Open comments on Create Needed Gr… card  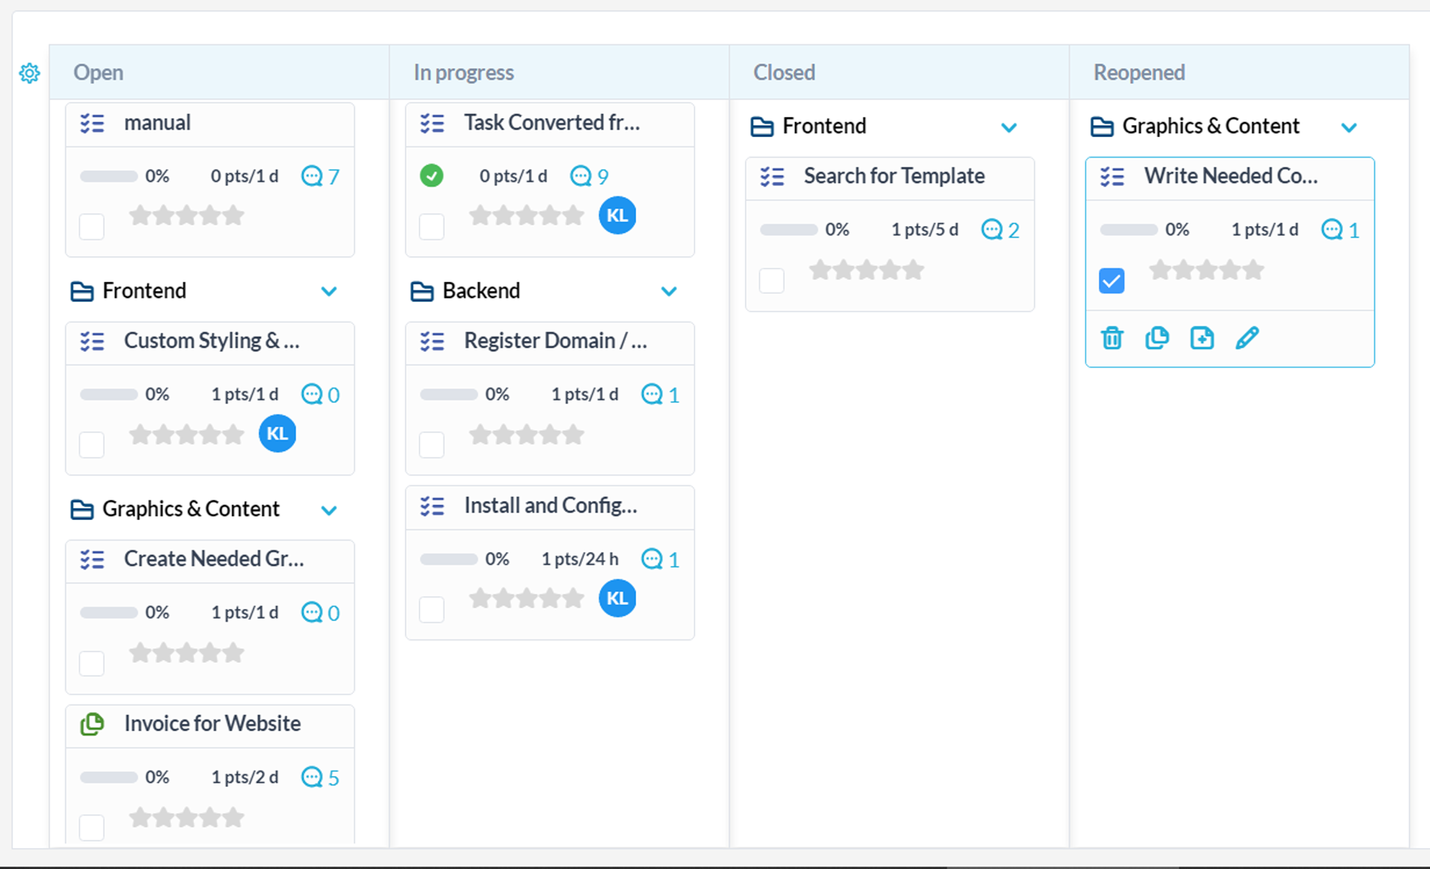click(320, 613)
